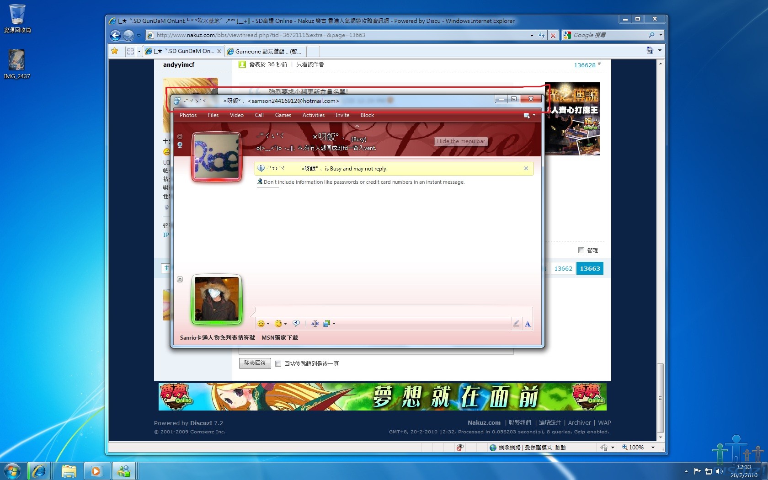
Task: Open the recent pages dropdown arrow
Action: tap(139, 35)
